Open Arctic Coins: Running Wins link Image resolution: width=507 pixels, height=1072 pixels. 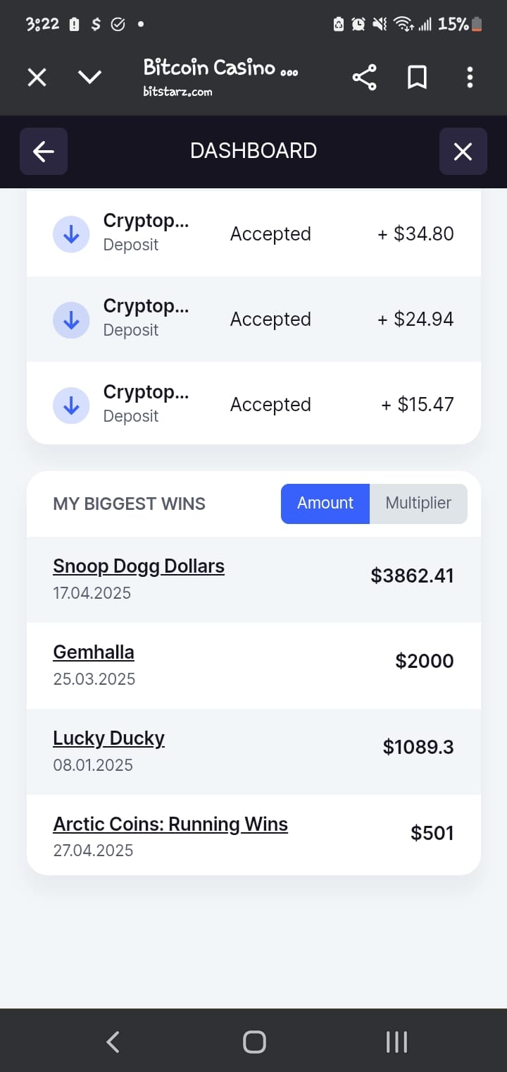point(170,824)
